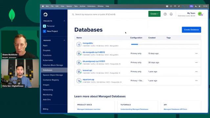Click the search magnifier icon
This screenshot has width=210, height=118.
[x=73, y=14]
